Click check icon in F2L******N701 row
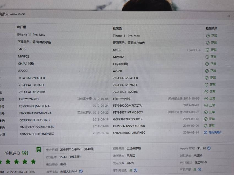234x175 pixels. pos(206,98)
